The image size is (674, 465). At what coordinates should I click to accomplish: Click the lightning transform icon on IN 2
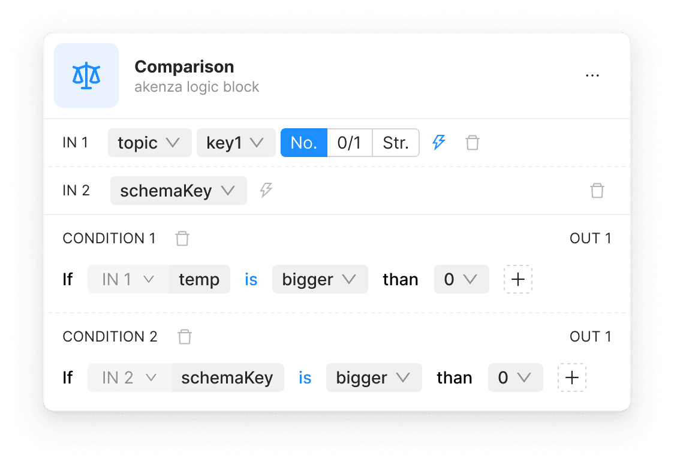tap(266, 190)
